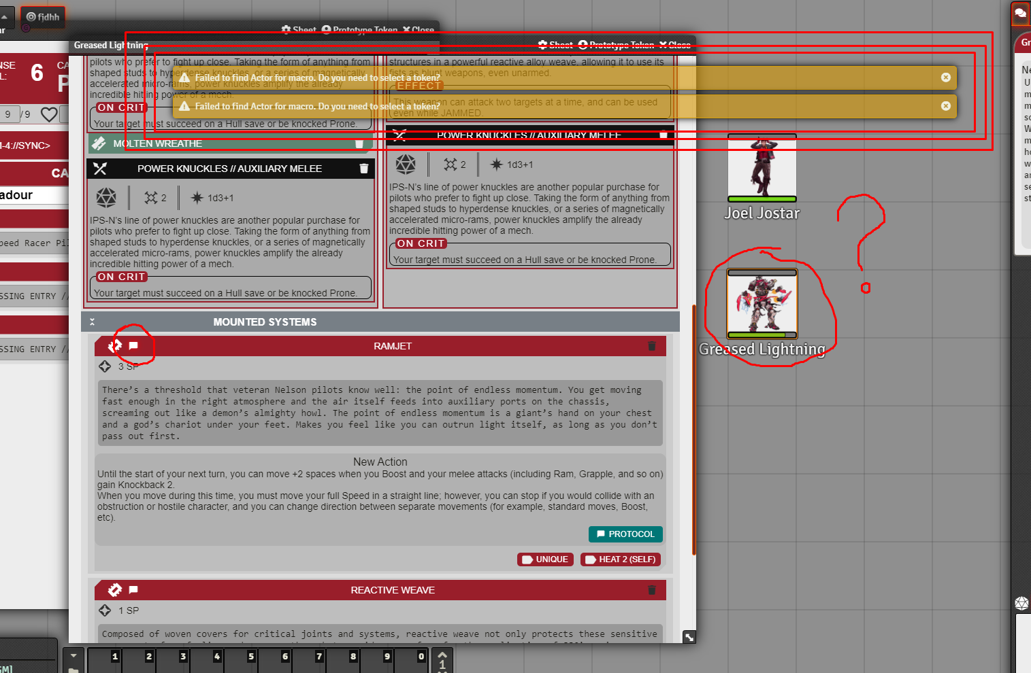The height and width of the screenshot is (673, 1031).
Task: Open the chat log sidebar tab icon
Action: (x=1021, y=13)
